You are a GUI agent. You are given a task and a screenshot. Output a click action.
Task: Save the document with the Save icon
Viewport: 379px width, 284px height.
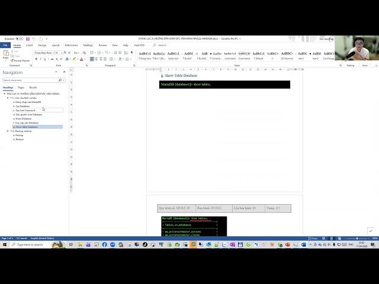(28, 38)
